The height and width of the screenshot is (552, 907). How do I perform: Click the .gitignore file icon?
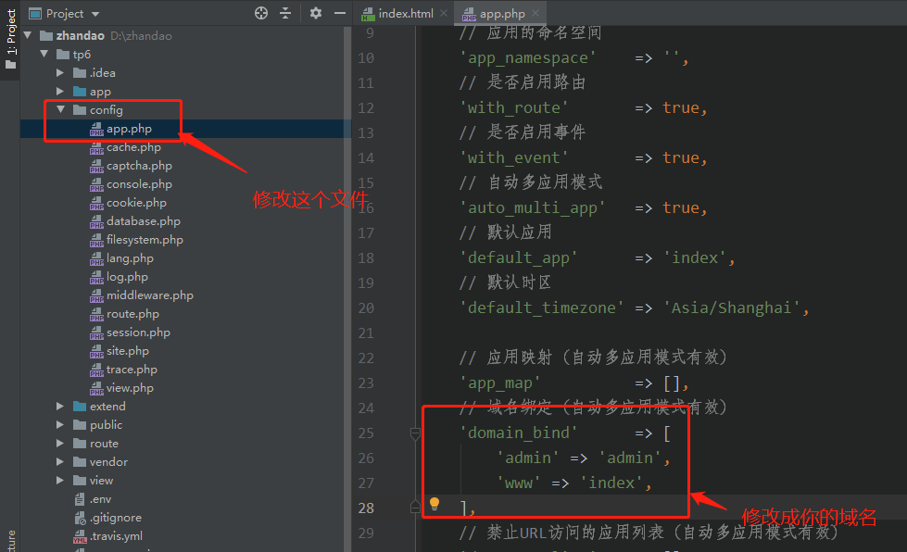pos(80,518)
